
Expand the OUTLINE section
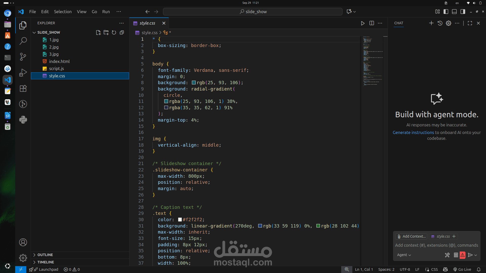pyautogui.click(x=45, y=255)
